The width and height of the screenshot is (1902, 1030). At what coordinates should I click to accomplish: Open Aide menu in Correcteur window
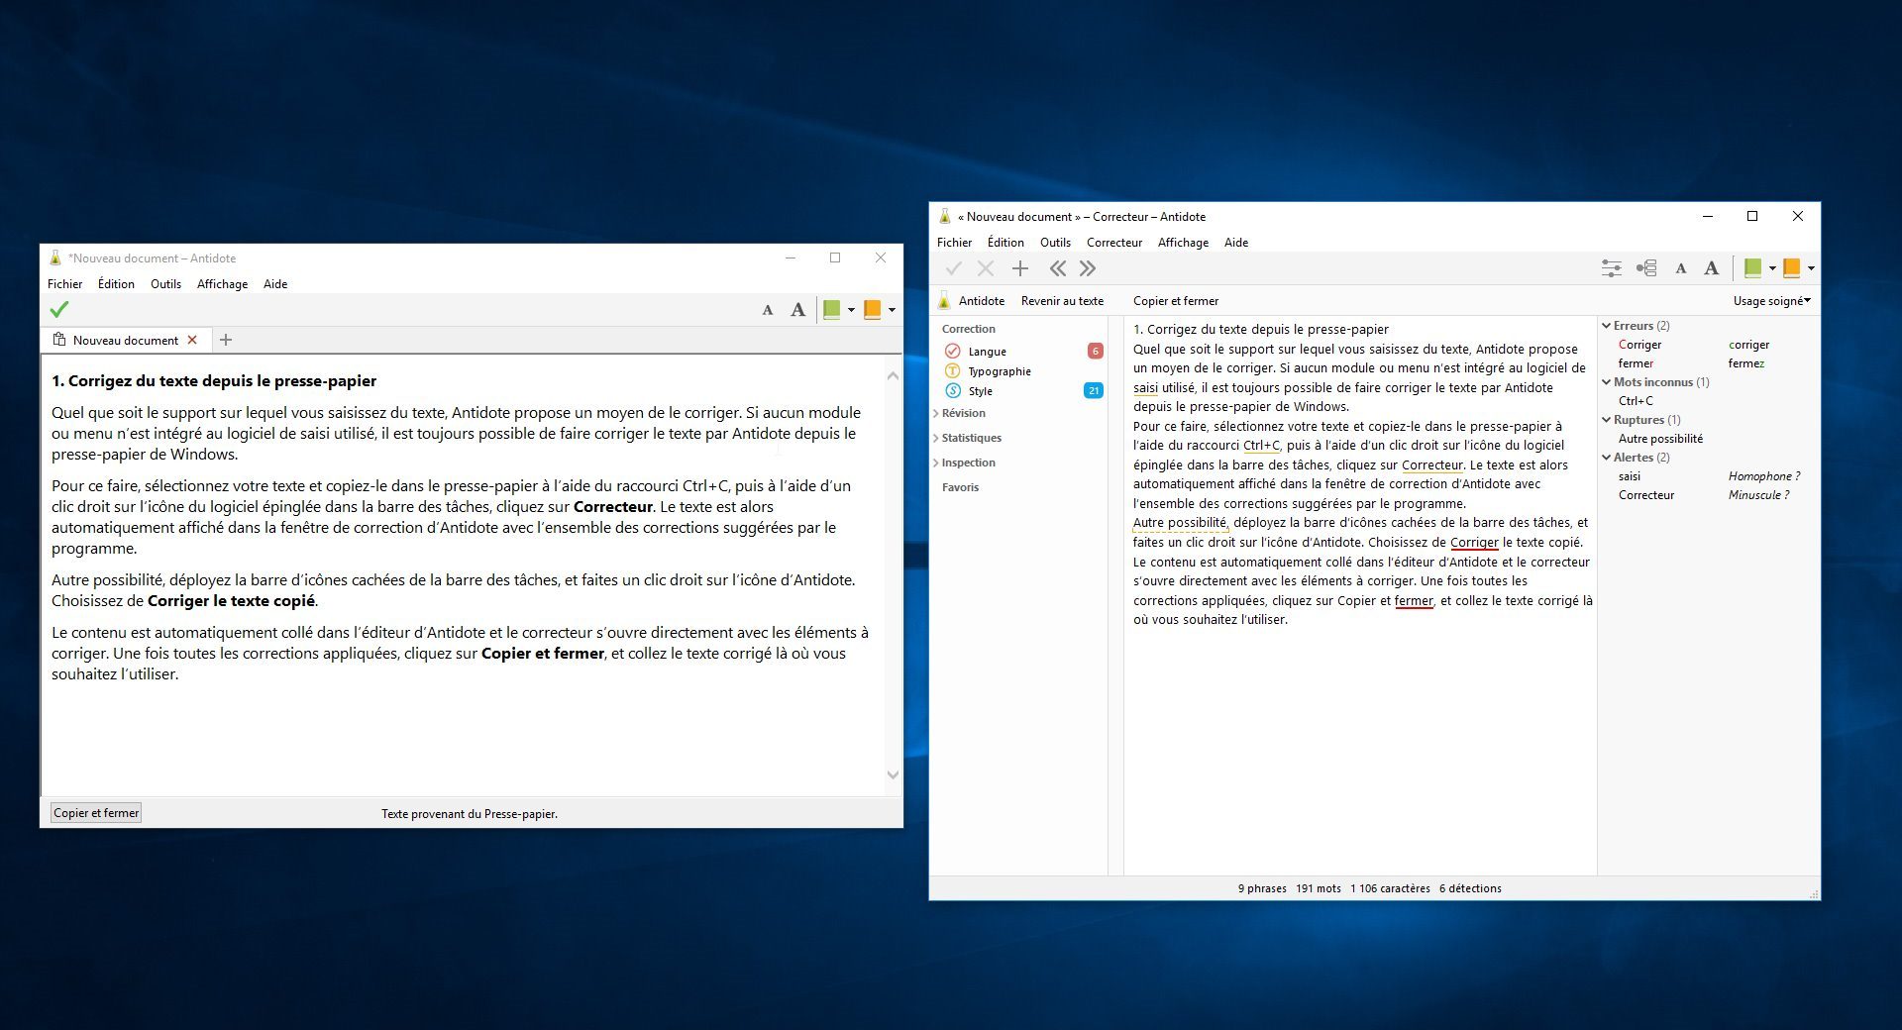point(1236,243)
